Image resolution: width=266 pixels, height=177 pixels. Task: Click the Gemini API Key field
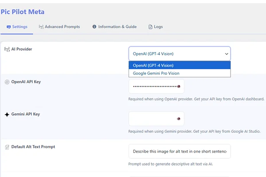coord(156,119)
